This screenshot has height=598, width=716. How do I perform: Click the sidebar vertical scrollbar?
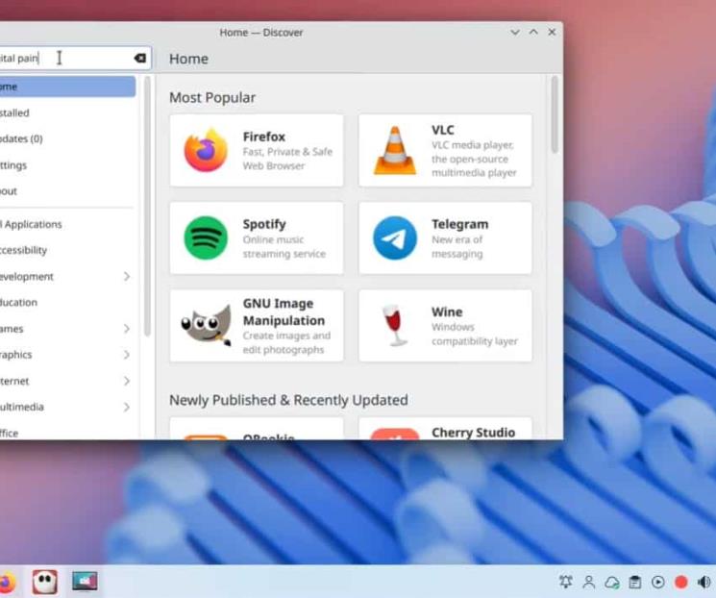click(x=147, y=207)
